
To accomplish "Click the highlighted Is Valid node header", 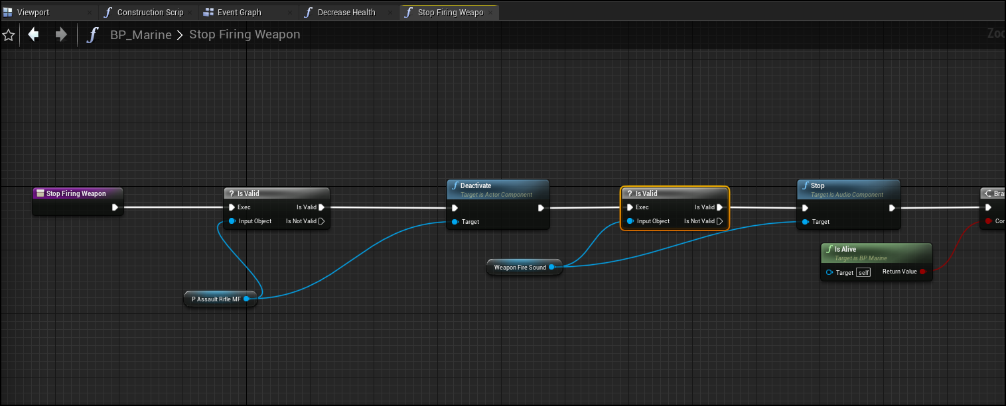I will pyautogui.click(x=675, y=193).
